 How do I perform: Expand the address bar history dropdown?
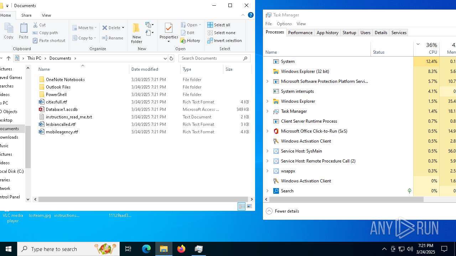(x=165, y=58)
